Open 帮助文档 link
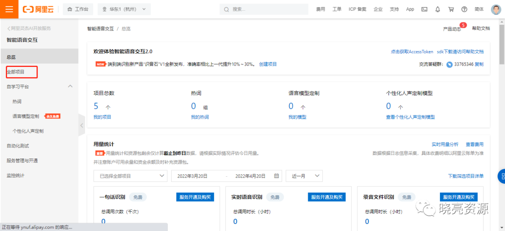 click(x=481, y=29)
